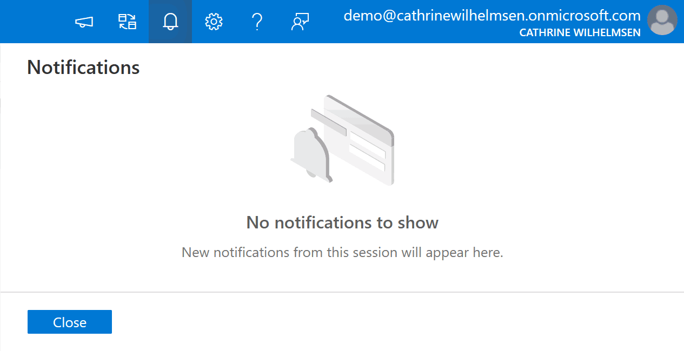Click the "No notifications to show" message
This screenshot has height=351, width=684.
point(342,222)
